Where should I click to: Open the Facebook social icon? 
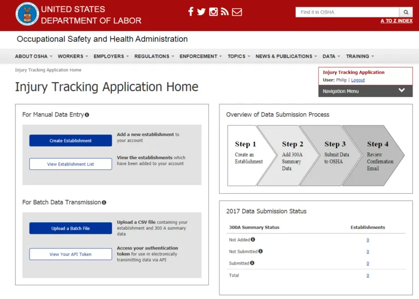pyautogui.click(x=190, y=12)
